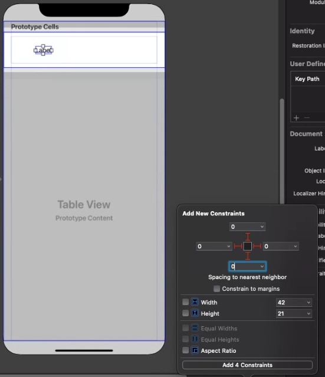Image resolution: width=325 pixels, height=377 pixels.
Task: Toggle the top spacing constraint strut
Action: point(248,237)
